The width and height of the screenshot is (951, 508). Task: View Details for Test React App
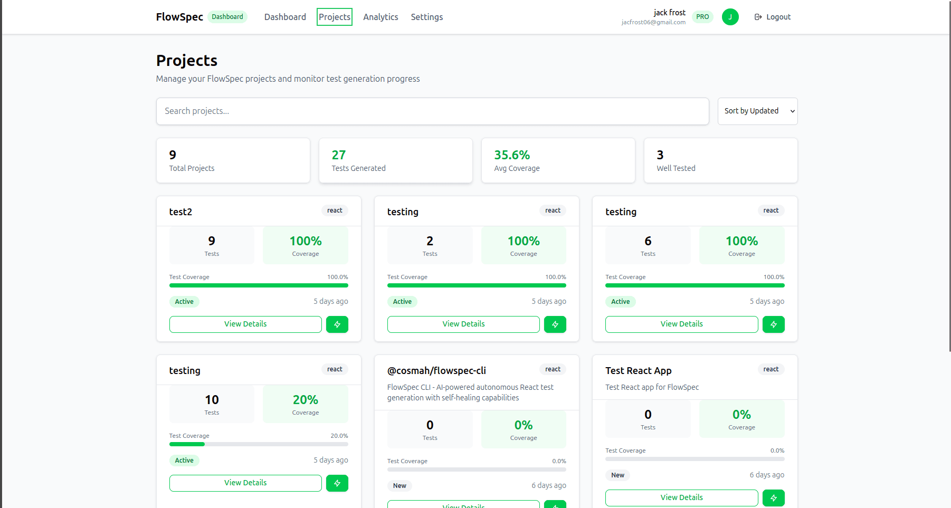click(681, 498)
